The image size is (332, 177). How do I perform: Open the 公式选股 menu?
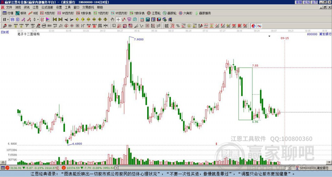[47, 7]
